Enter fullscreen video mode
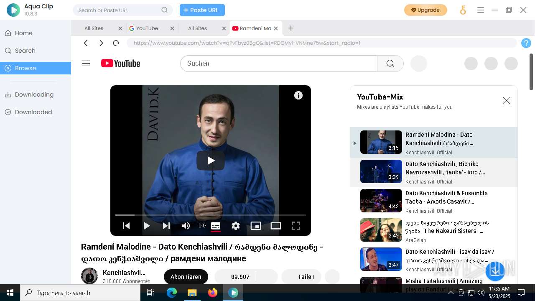This screenshot has width=535, height=301. click(x=296, y=226)
